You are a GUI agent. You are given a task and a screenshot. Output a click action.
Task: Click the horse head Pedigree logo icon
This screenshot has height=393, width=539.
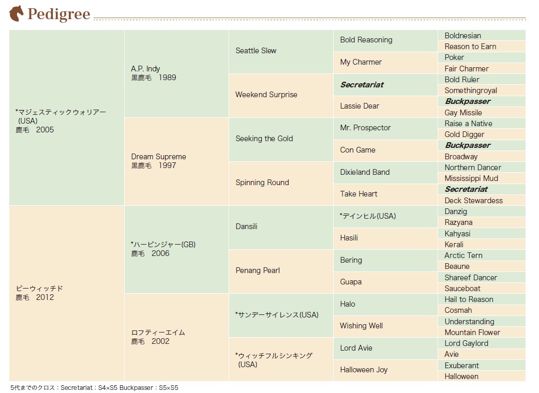point(16,14)
